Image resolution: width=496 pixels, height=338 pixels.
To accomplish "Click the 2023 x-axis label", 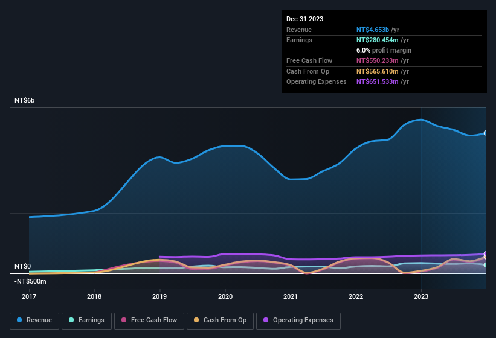I will (x=421, y=296).
